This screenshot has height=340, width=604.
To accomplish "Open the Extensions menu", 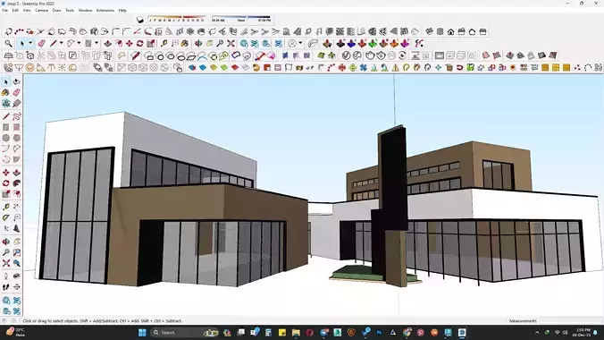I will (x=105, y=11).
